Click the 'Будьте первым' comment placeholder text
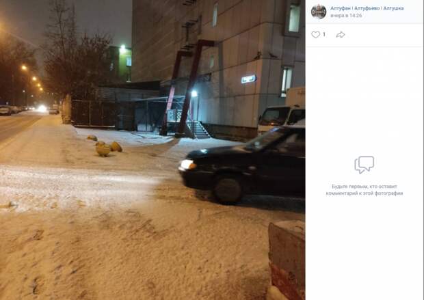The width and height of the screenshot is (424, 300). pos(365,190)
